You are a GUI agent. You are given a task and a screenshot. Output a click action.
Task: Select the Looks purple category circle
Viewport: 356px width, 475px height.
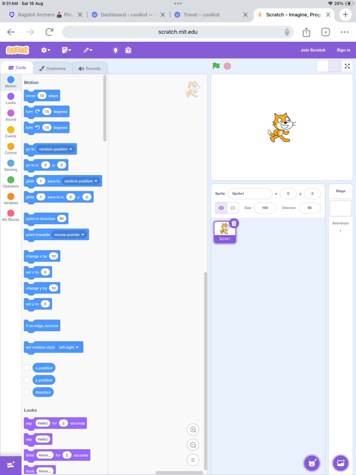pyautogui.click(x=11, y=97)
